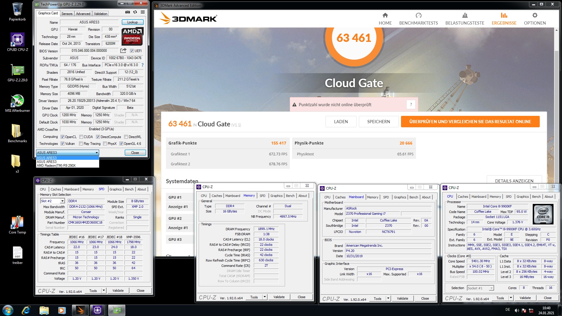Image resolution: width=562 pixels, height=316 pixels.
Task: Launch the MSI Afterburner desktop shortcut
Action: pos(17,104)
